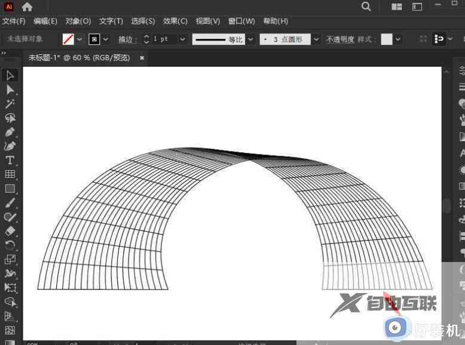Select the Free Transform tool

pyautogui.click(x=10, y=288)
